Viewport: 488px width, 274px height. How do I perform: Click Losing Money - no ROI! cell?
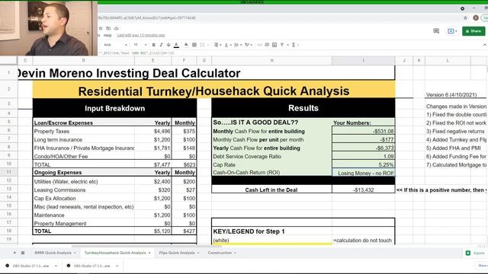[x=363, y=173]
